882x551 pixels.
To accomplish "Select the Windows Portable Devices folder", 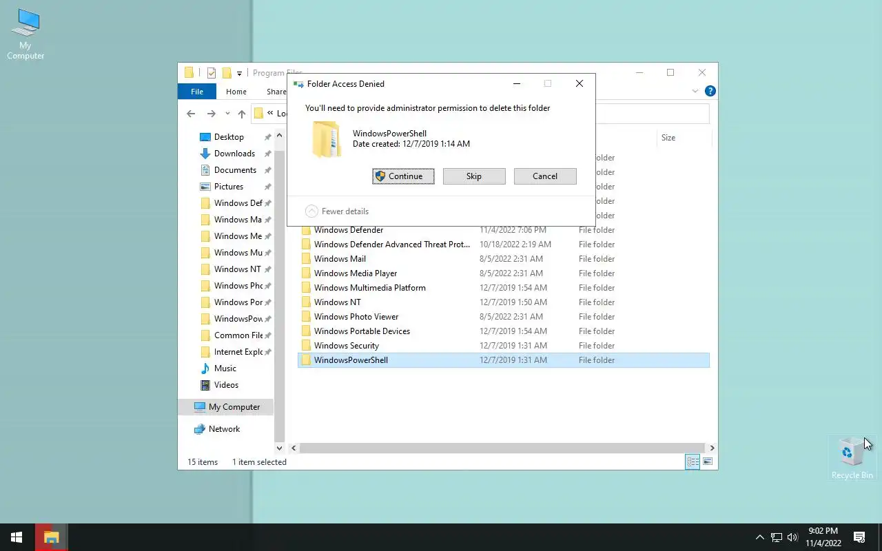I will [504, 331].
